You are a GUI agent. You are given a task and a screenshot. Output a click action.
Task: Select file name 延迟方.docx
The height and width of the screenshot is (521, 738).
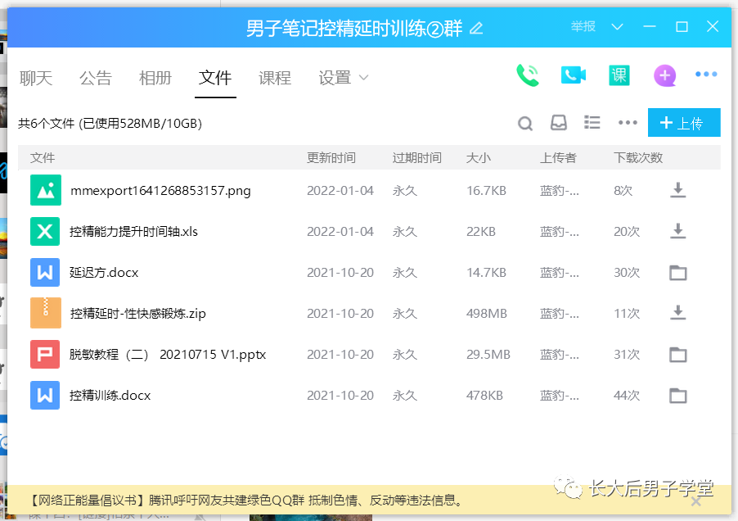(104, 273)
